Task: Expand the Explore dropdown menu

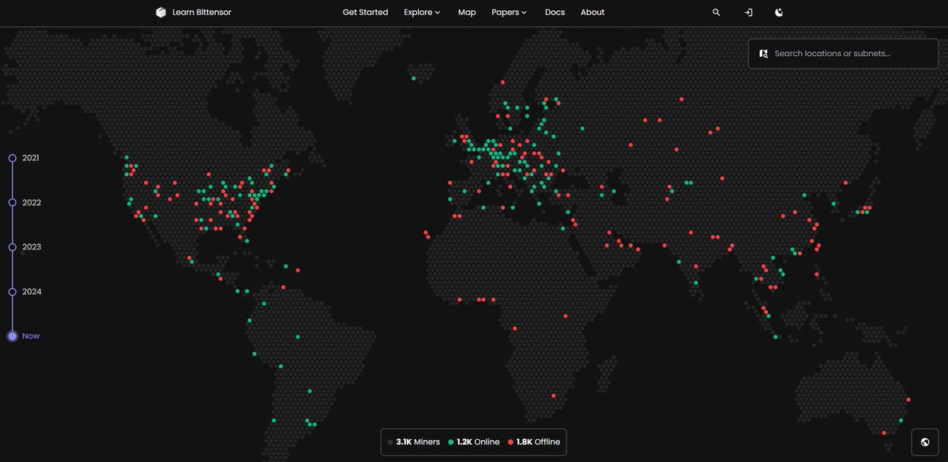Action: pos(422,12)
